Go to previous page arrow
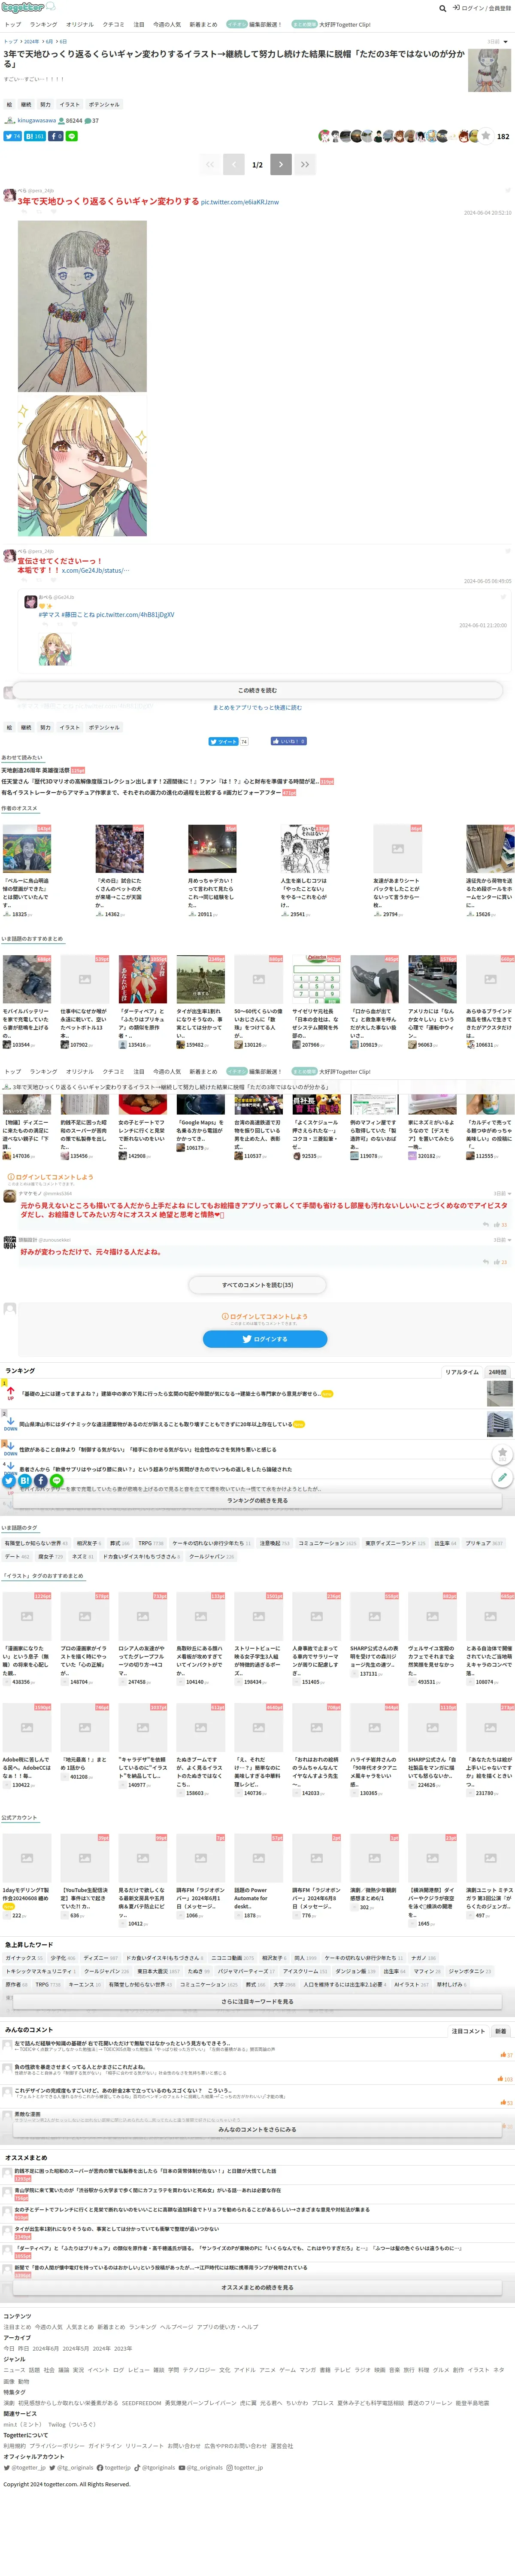 [x=234, y=164]
